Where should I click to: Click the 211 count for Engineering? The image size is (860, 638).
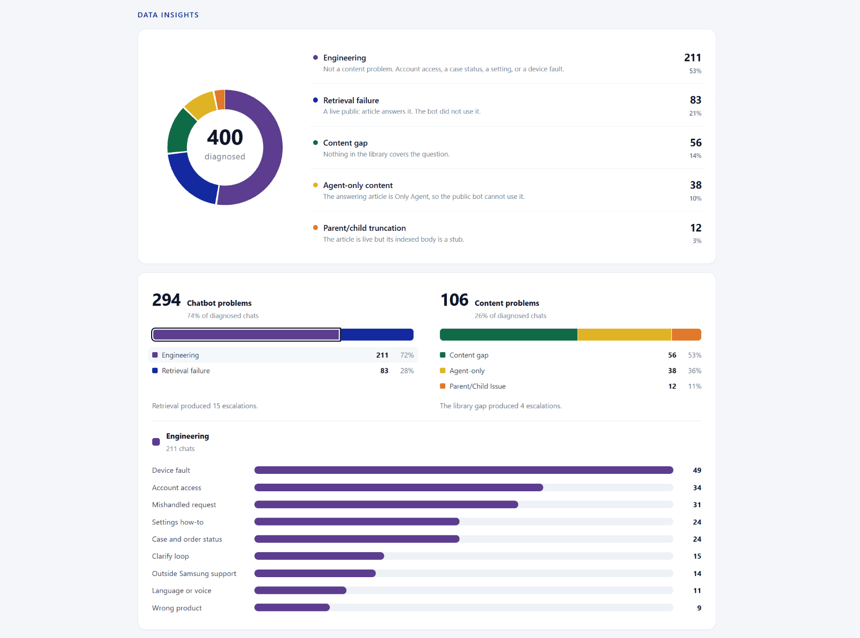tap(693, 58)
